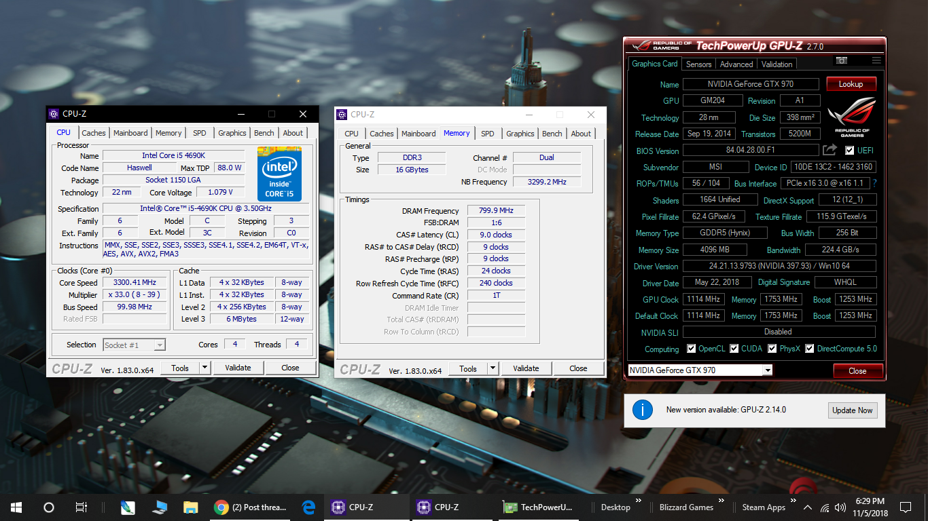Select the CPU-Z taskbar button beside Edge
928x521 pixels.
point(367,507)
